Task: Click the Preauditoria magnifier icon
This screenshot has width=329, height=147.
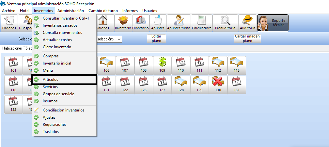Action: click(x=225, y=23)
